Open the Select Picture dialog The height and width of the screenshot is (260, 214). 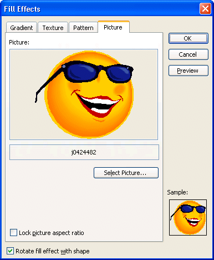tap(126, 173)
